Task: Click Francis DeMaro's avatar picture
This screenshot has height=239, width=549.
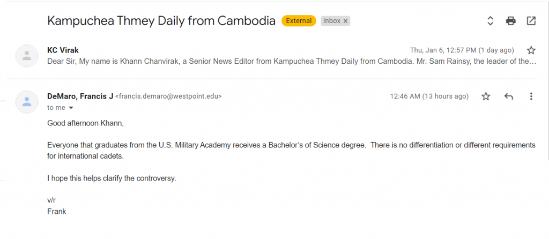Action: pos(27,102)
